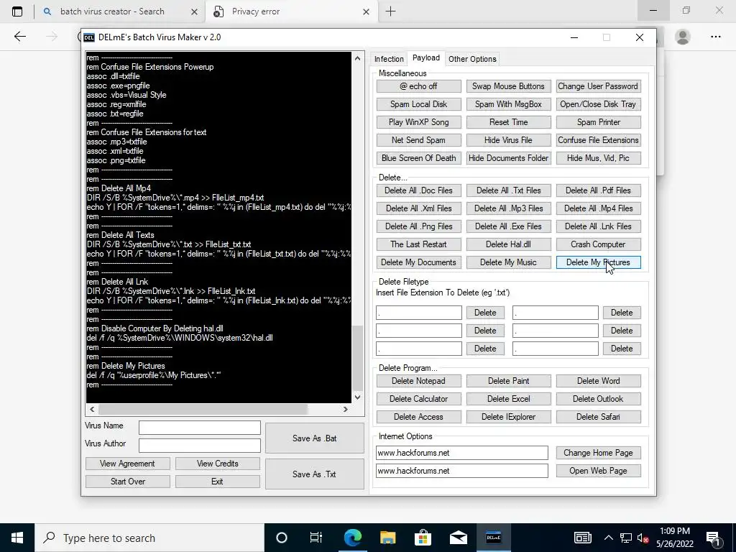Open the Mail app on the taskbar
The width and height of the screenshot is (736, 552).
[x=458, y=538]
